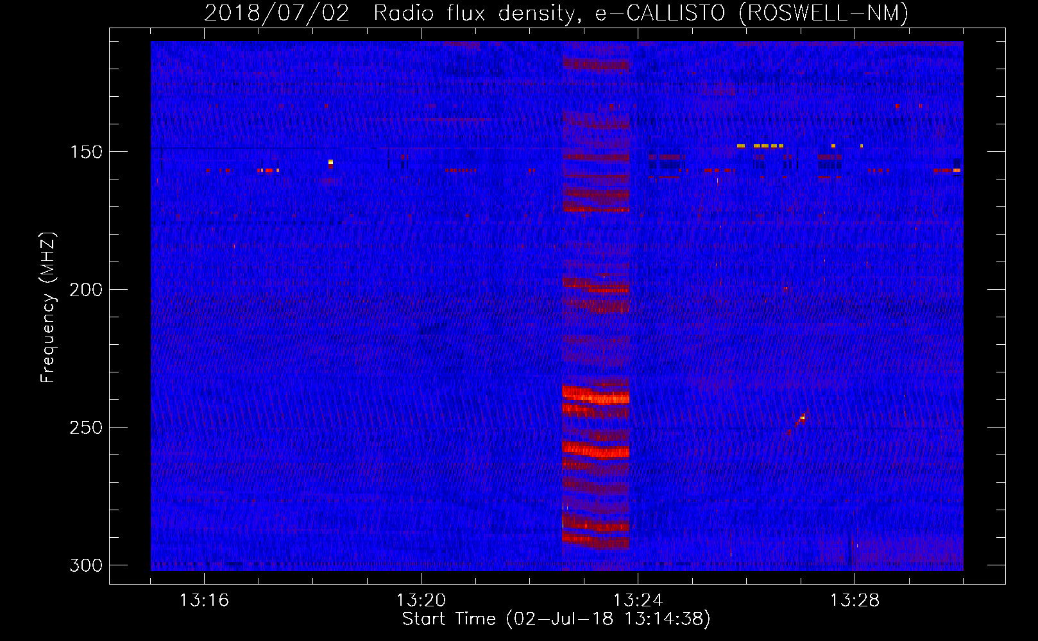Click the 250 frequency tick label
The height and width of the screenshot is (641, 1038).
(86, 428)
